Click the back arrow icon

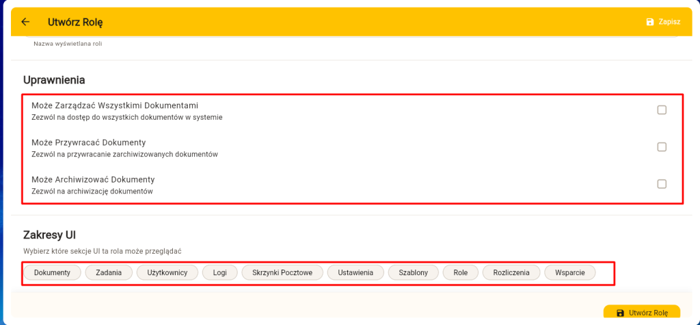[25, 22]
